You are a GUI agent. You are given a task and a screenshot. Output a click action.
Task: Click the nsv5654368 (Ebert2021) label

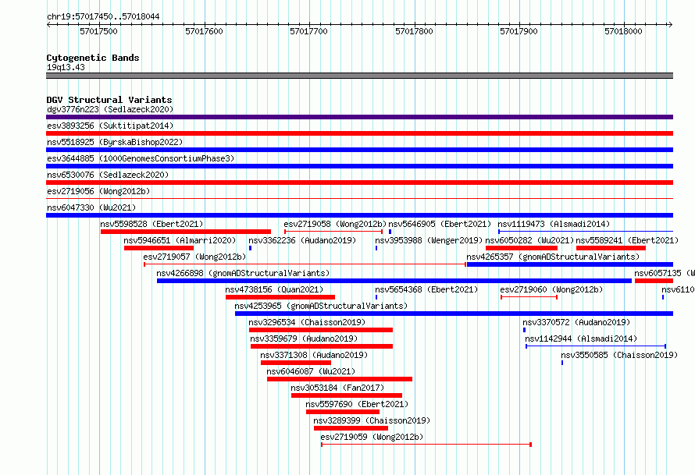click(x=426, y=289)
